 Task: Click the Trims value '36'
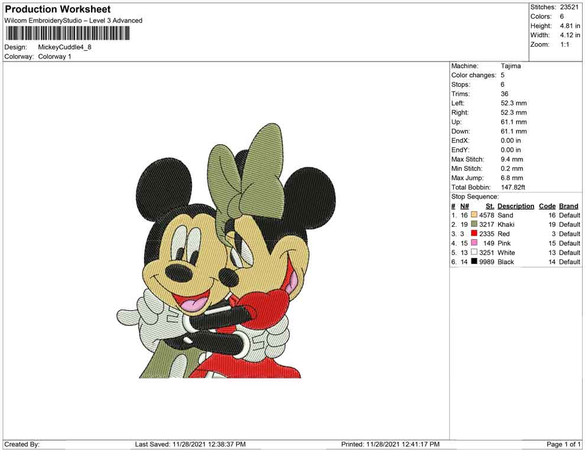click(504, 93)
